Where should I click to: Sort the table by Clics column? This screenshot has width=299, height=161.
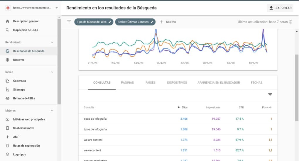click(x=183, y=107)
